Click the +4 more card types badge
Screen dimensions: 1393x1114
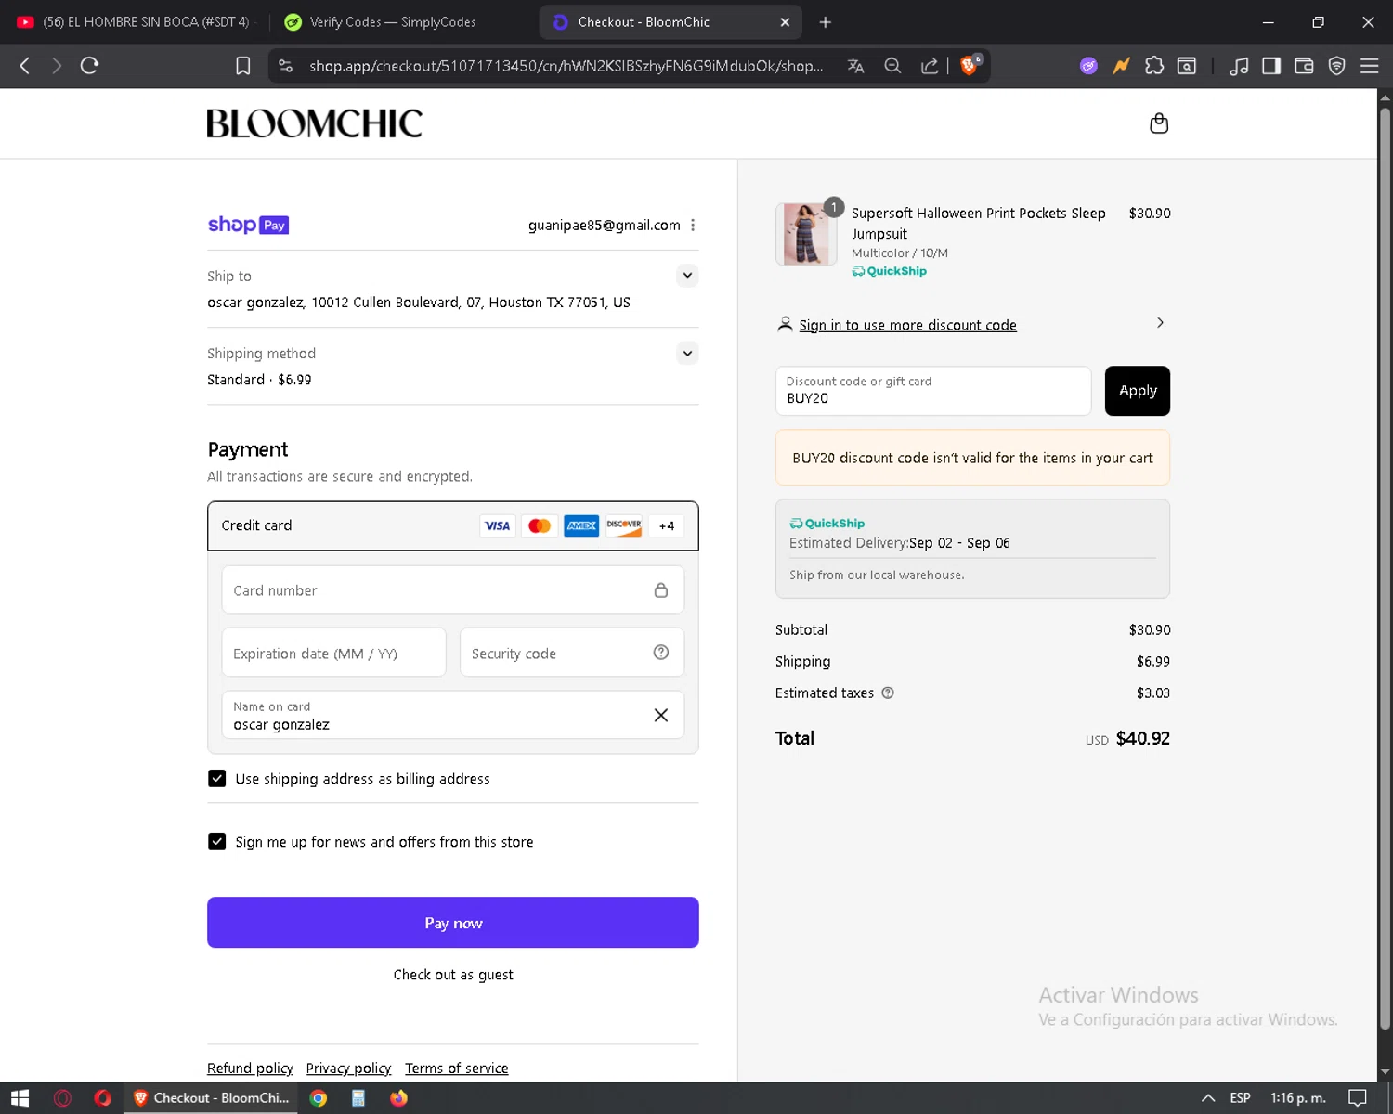(x=666, y=525)
